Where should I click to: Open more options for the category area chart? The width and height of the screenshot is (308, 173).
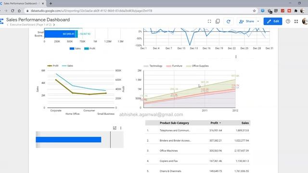pyautogui.click(x=236, y=57)
